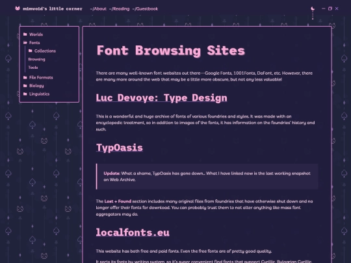
Task: Toggle dark mode with moon icon
Action: pyautogui.click(x=313, y=8)
